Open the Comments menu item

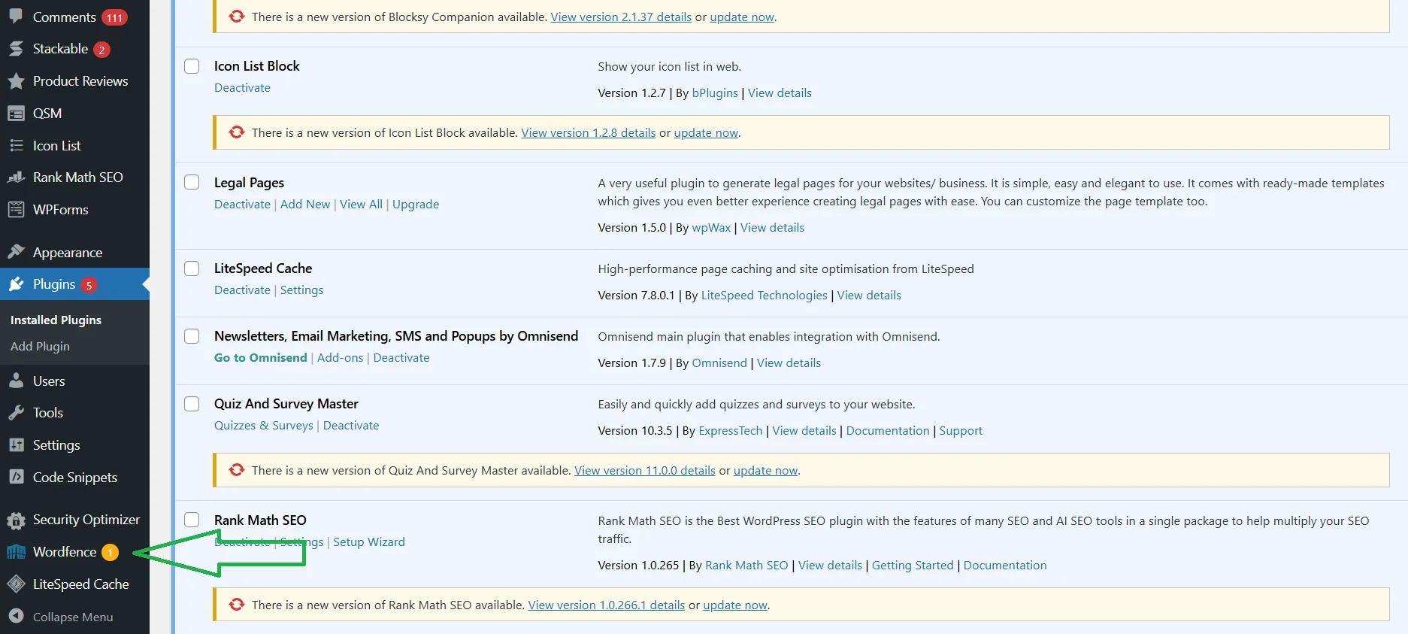(x=64, y=17)
